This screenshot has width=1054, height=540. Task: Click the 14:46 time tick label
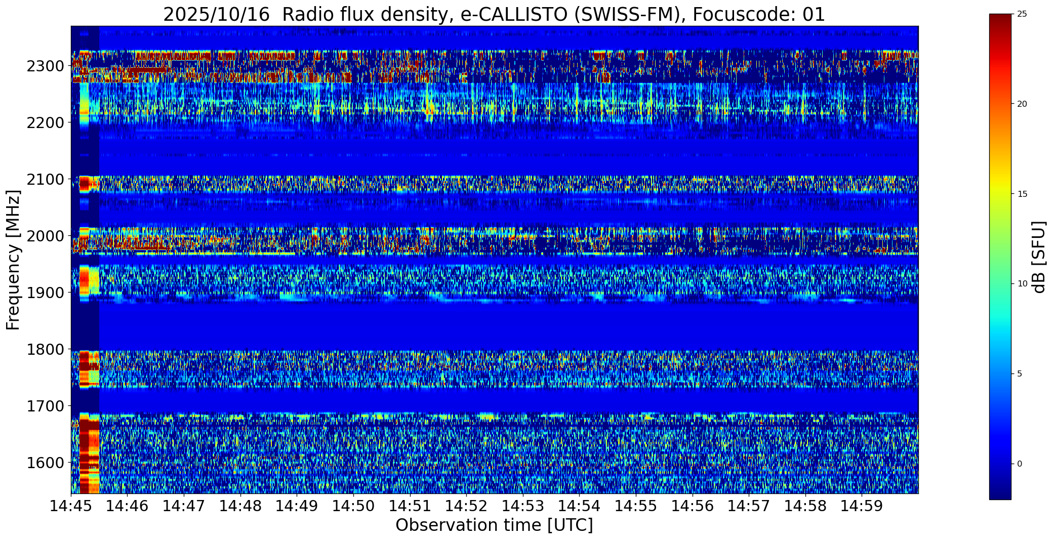[x=128, y=506]
